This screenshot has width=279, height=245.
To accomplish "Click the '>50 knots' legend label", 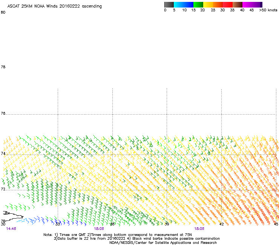I will pyautogui.click(x=268, y=10).
